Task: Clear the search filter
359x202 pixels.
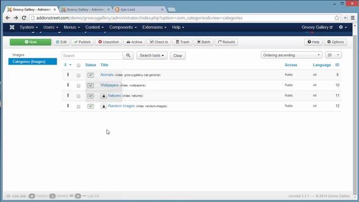Action: pos(178,56)
